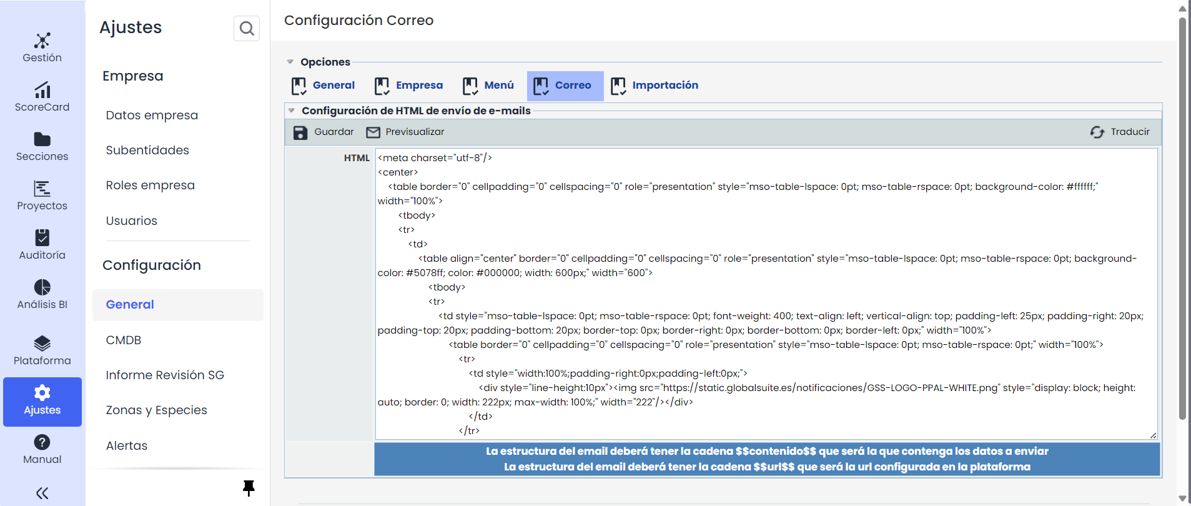The height and width of the screenshot is (506, 1191).
Task: Open the Auditoría module
Action: (42, 238)
